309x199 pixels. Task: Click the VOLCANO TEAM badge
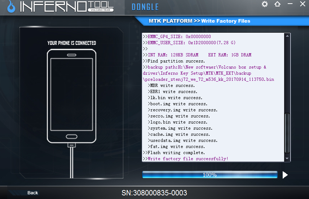tap(101, 10)
